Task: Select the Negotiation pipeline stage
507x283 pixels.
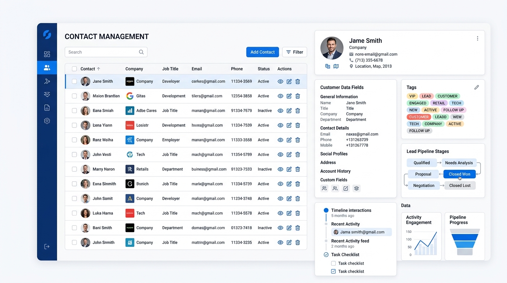Action: 424,185
